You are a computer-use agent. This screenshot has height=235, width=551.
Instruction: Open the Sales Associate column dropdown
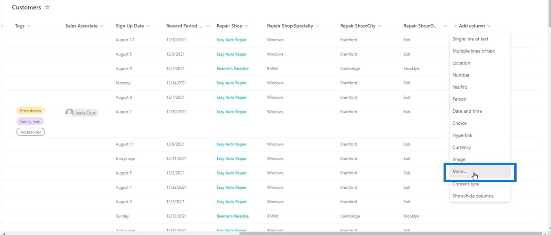coord(102,26)
